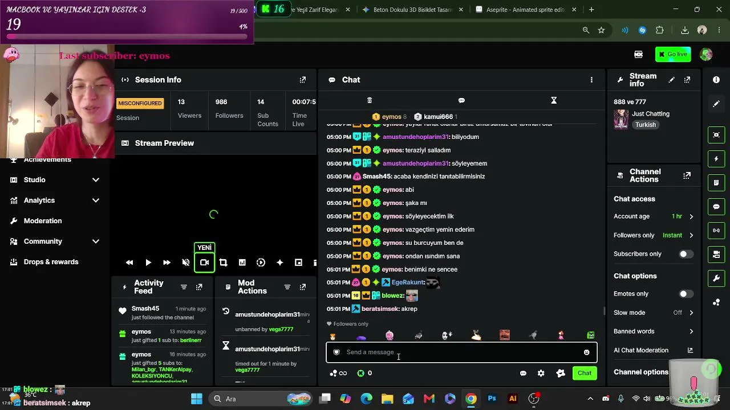
Task: Click the pencil icon in right sidebar
Action: pyautogui.click(x=716, y=104)
